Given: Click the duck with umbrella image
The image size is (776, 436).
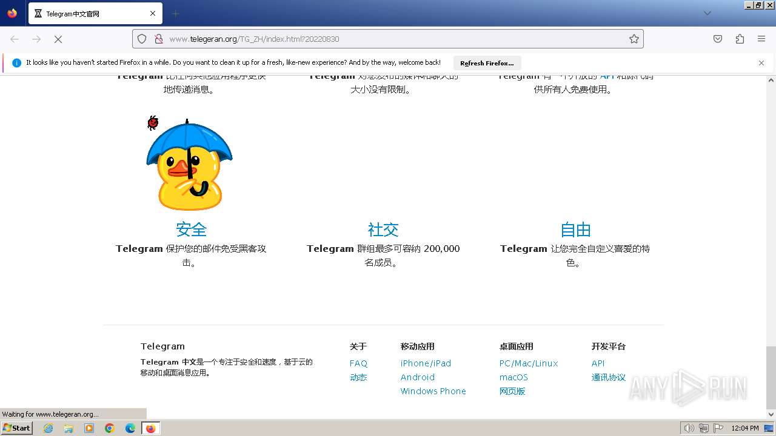Looking at the screenshot, I should tap(189, 163).
